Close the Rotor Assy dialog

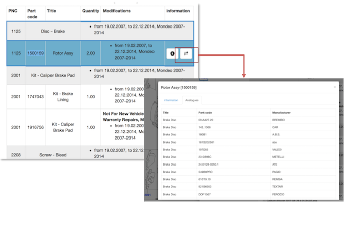coord(335,87)
